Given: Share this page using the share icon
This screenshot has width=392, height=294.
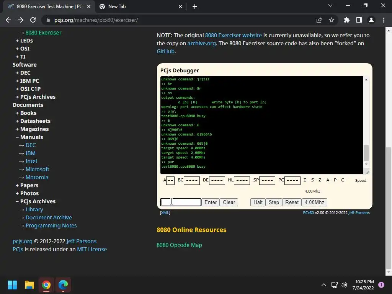Looking at the screenshot, I should tap(319, 20).
